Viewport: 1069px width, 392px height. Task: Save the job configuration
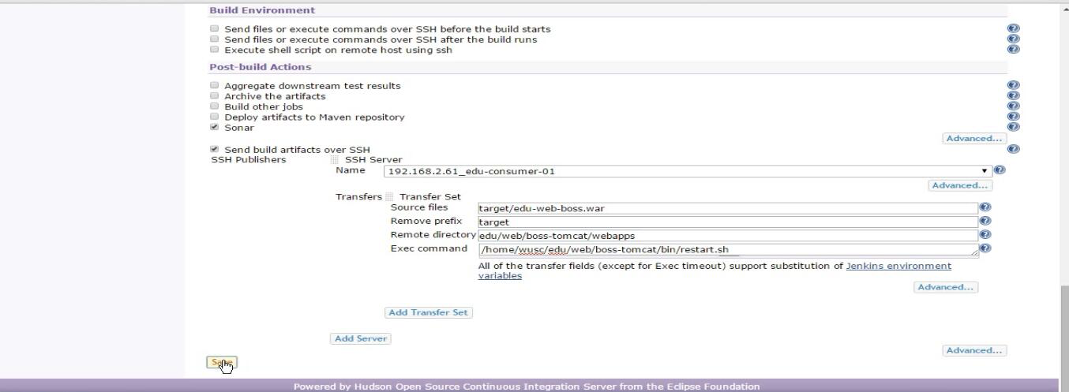click(x=222, y=363)
